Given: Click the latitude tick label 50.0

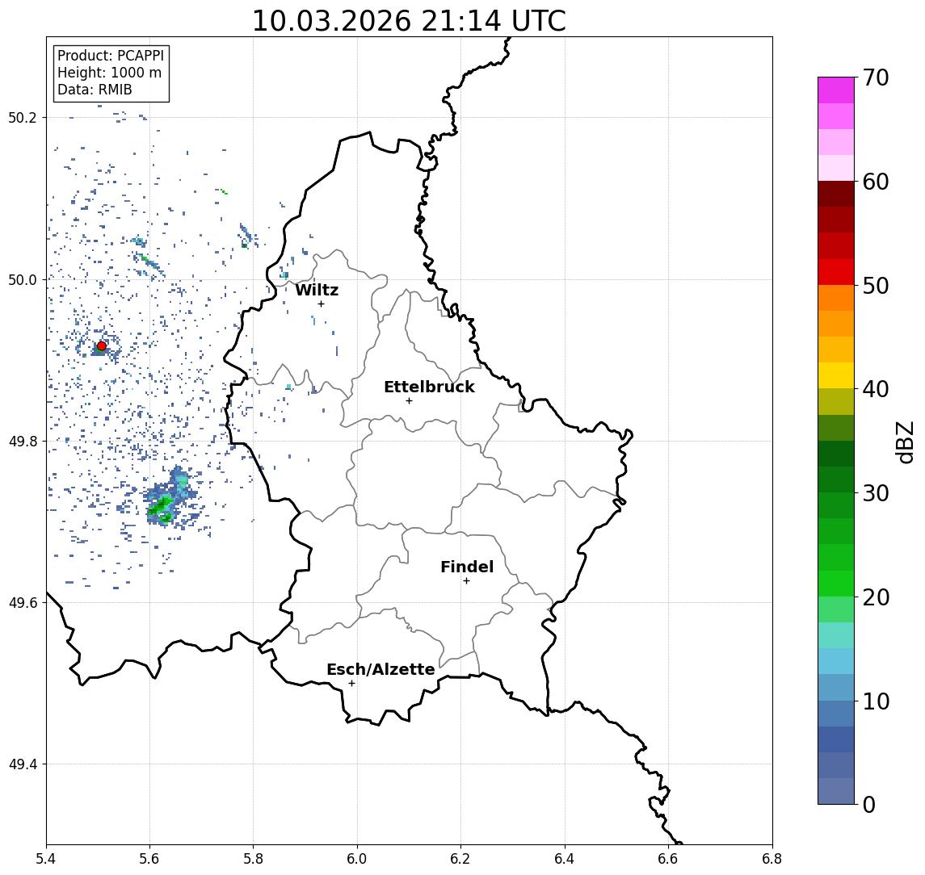Looking at the screenshot, I should tap(23, 279).
